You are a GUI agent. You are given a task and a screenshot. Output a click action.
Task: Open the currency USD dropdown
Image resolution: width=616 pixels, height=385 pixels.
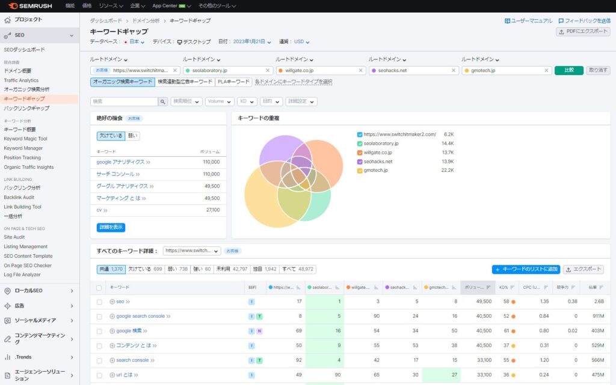point(302,42)
